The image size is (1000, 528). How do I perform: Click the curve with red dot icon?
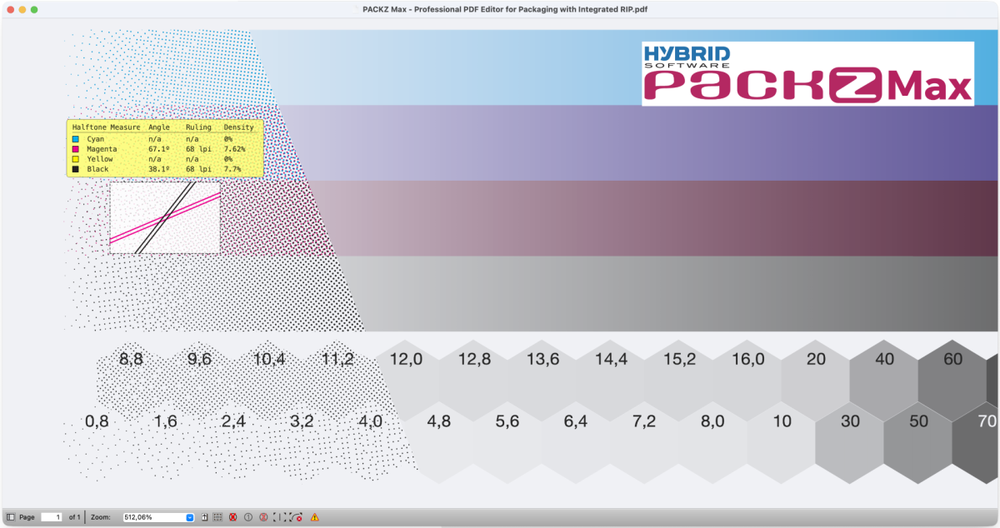pyautogui.click(x=296, y=517)
